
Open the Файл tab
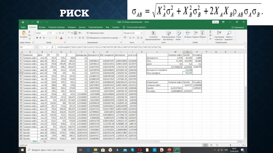23,27
